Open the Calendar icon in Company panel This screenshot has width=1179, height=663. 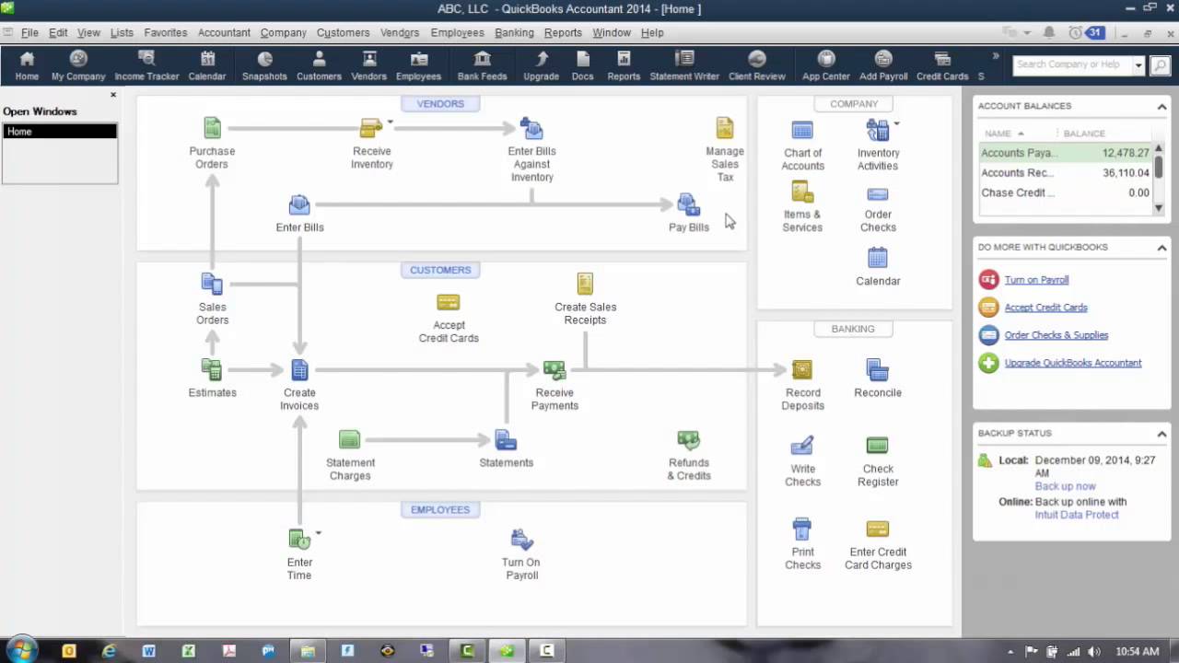[x=878, y=258]
